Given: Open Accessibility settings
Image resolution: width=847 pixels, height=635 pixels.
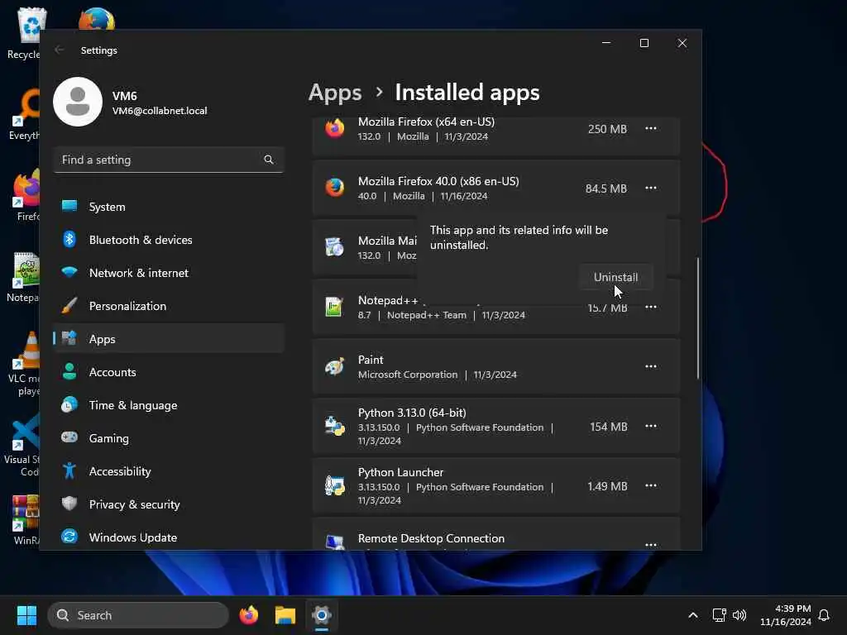Looking at the screenshot, I should pos(169,471).
